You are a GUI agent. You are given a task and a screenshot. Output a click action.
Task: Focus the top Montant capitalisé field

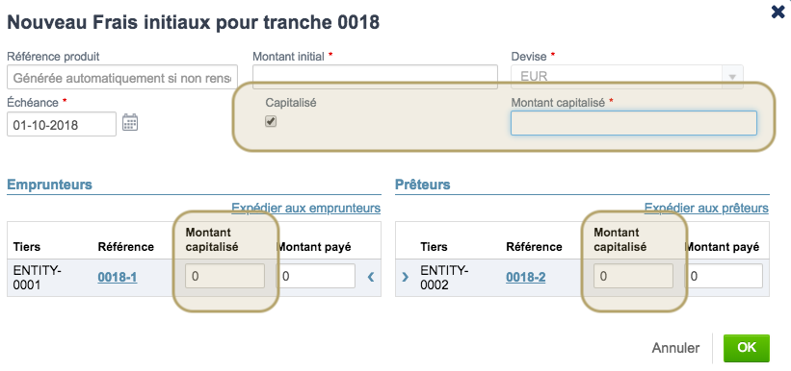pos(634,123)
